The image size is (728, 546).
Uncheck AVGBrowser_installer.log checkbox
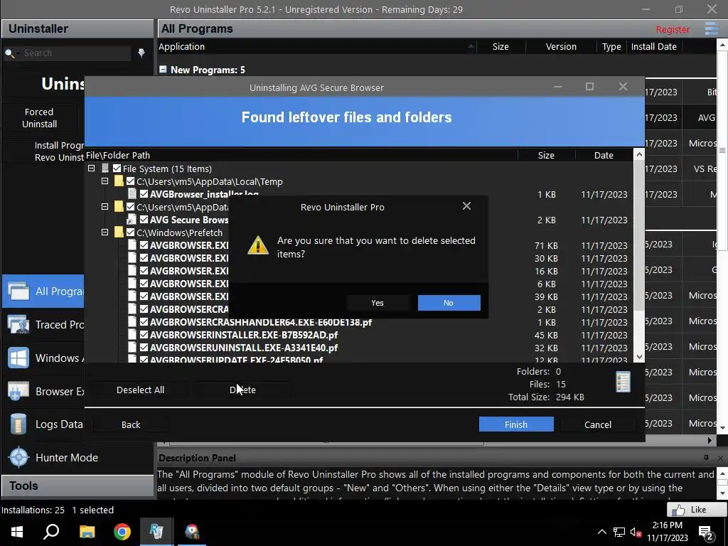pos(144,194)
